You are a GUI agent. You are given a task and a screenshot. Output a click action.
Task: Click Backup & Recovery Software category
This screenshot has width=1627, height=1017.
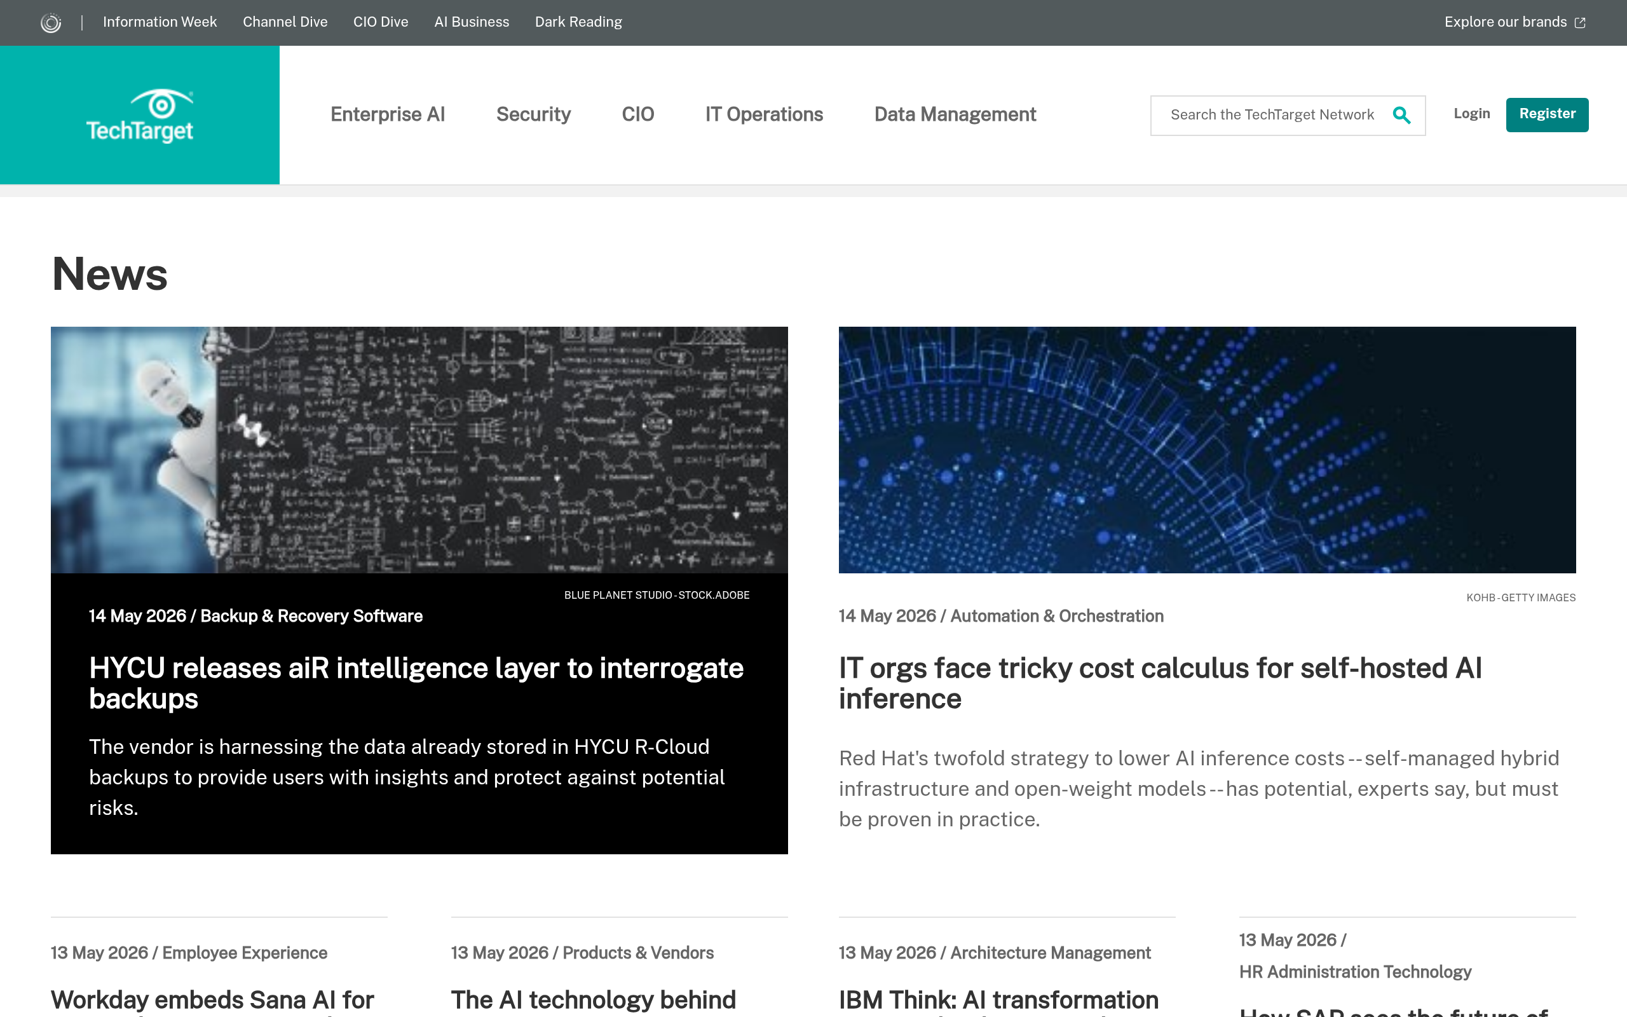(x=311, y=616)
